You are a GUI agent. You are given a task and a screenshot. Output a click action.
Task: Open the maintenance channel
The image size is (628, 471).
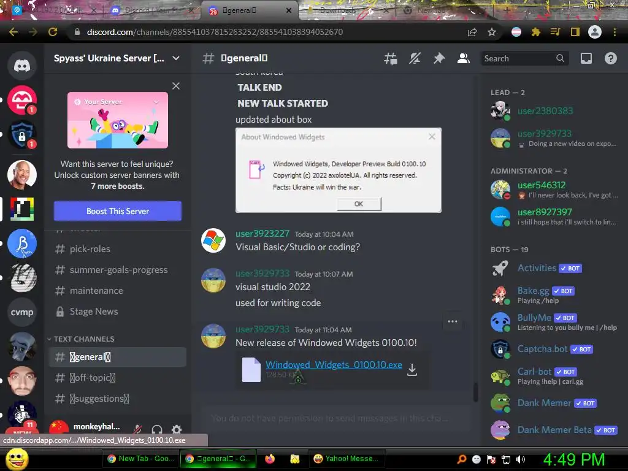[117, 290]
